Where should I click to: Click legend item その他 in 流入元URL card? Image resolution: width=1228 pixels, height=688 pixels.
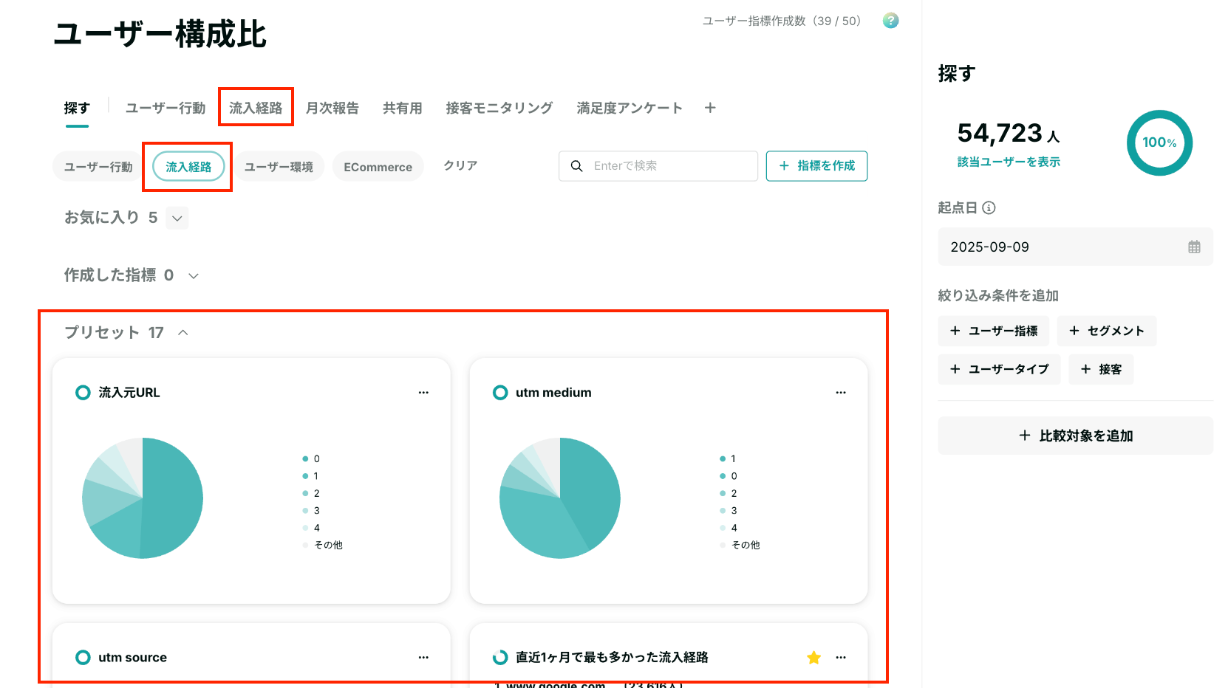[323, 546]
